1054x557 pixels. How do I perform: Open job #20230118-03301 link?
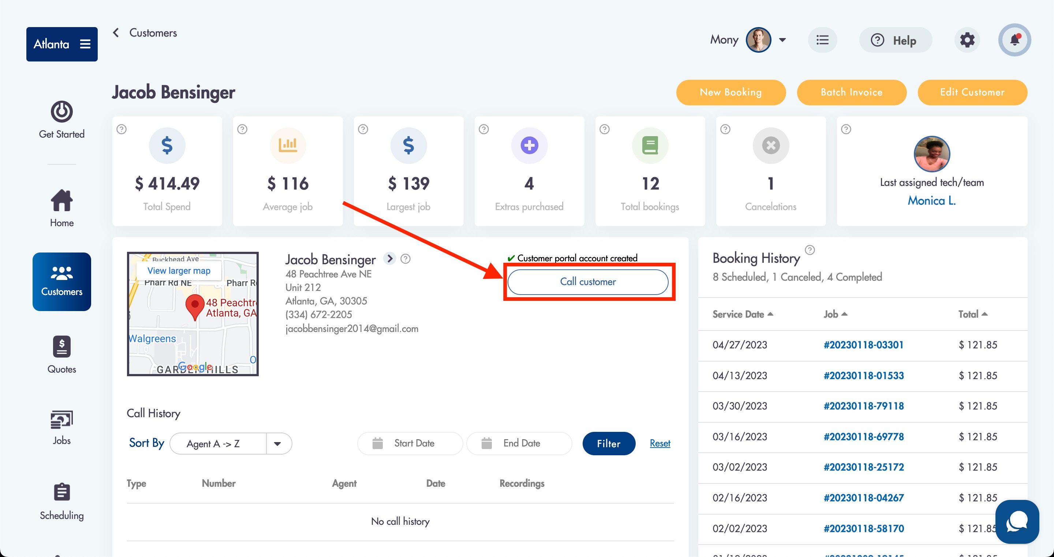(x=863, y=345)
